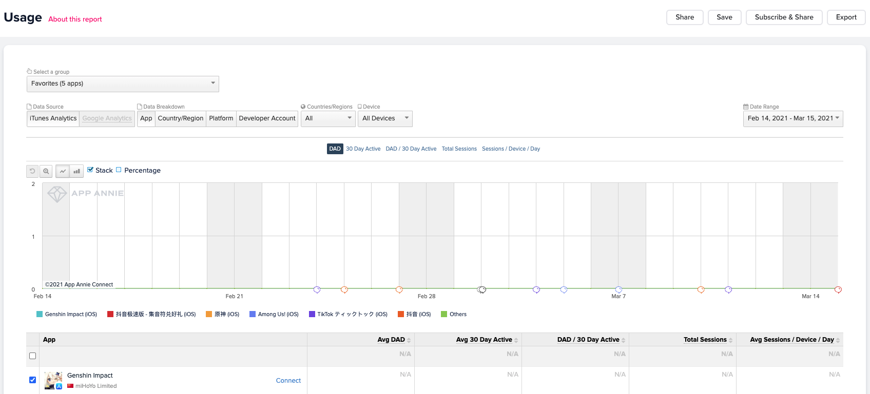
Task: Click the TikTok ティックトック (iOS) legend label
Action: click(x=353, y=315)
